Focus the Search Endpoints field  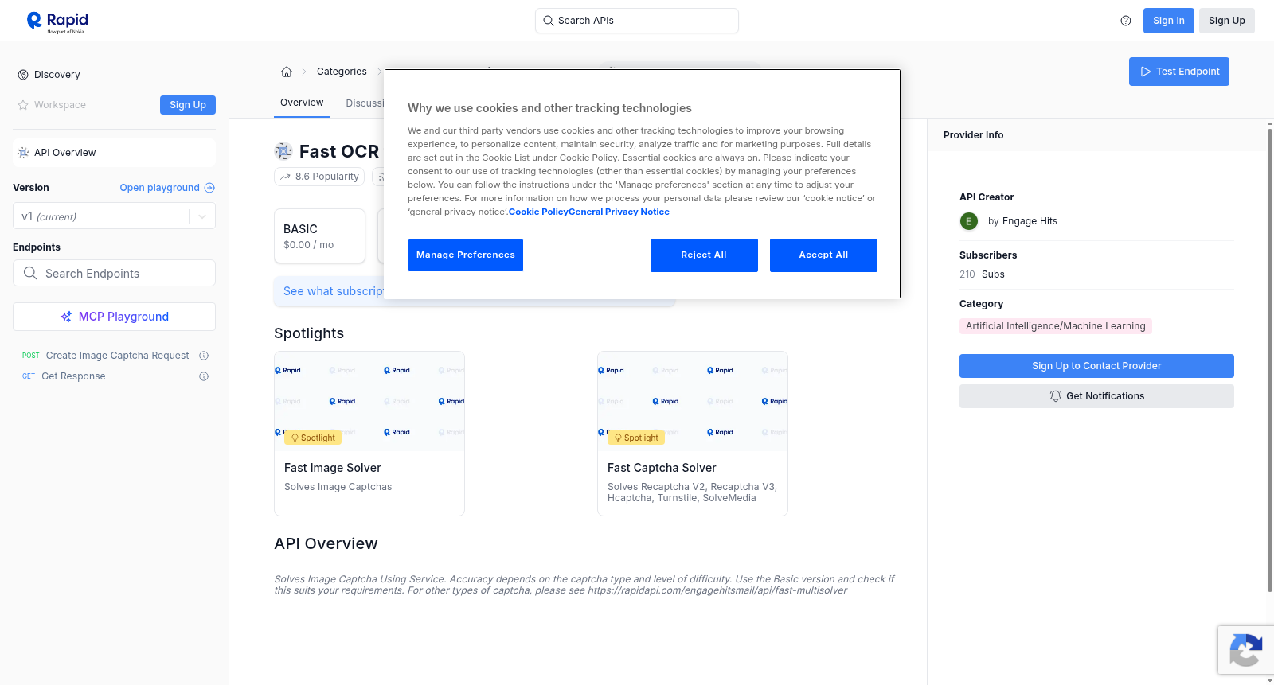(114, 273)
